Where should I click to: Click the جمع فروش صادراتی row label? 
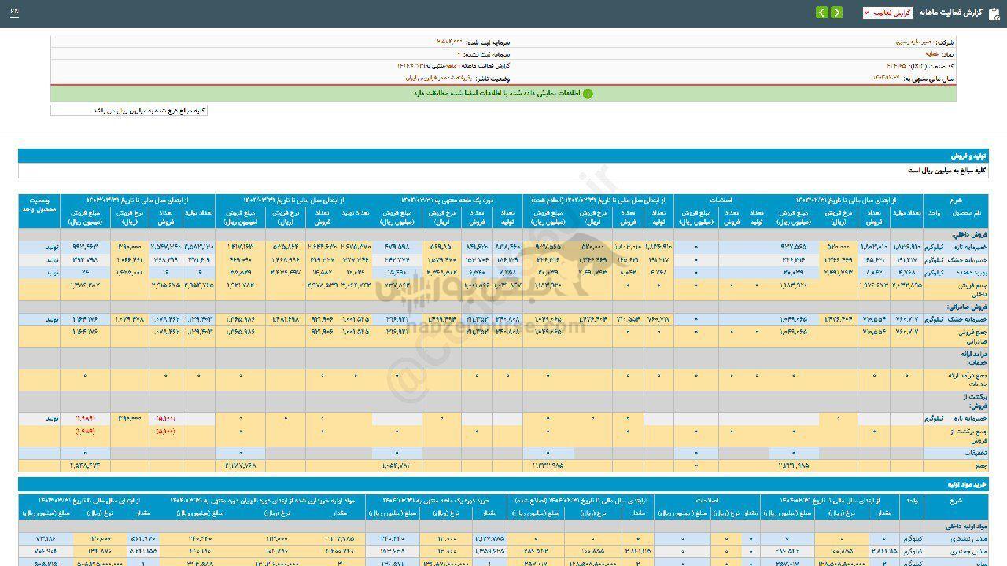[972, 336]
